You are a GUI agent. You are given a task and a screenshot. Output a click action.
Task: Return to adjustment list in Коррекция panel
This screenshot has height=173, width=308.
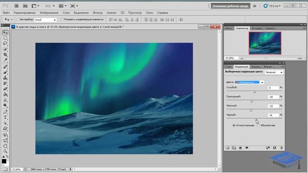(x=228, y=148)
